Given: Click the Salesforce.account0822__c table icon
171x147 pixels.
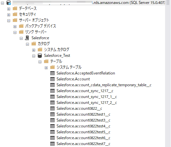Looking at the screenshot, I should point(52,108).
